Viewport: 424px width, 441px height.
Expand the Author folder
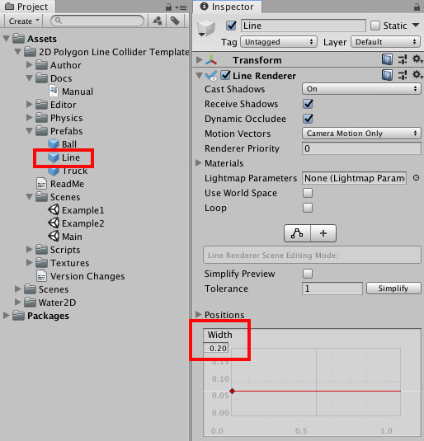[29, 64]
